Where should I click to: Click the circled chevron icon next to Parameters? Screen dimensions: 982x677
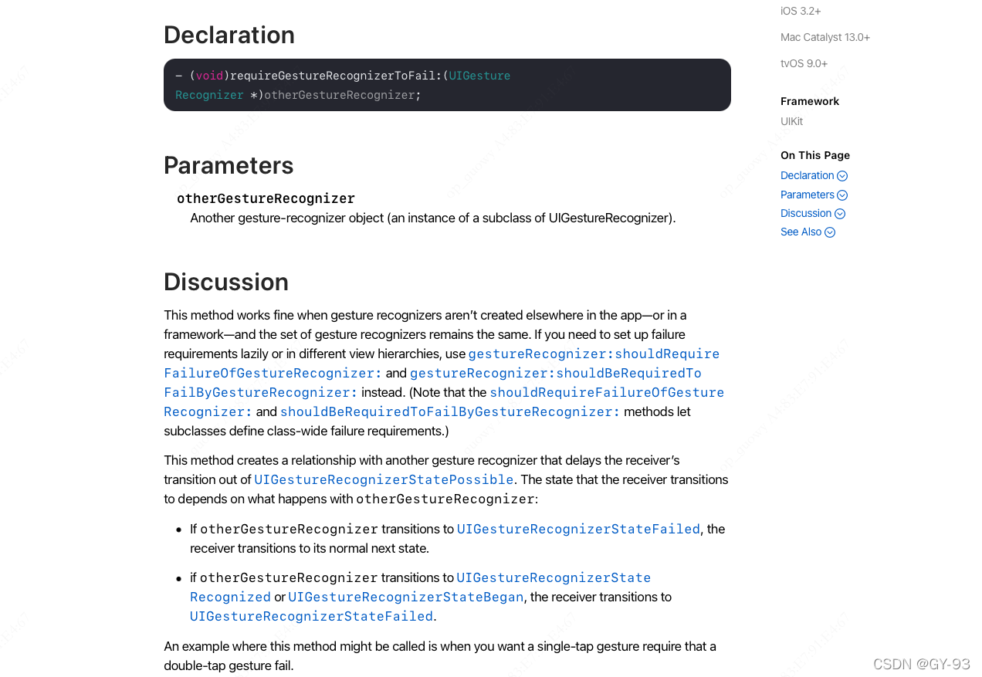[842, 195]
